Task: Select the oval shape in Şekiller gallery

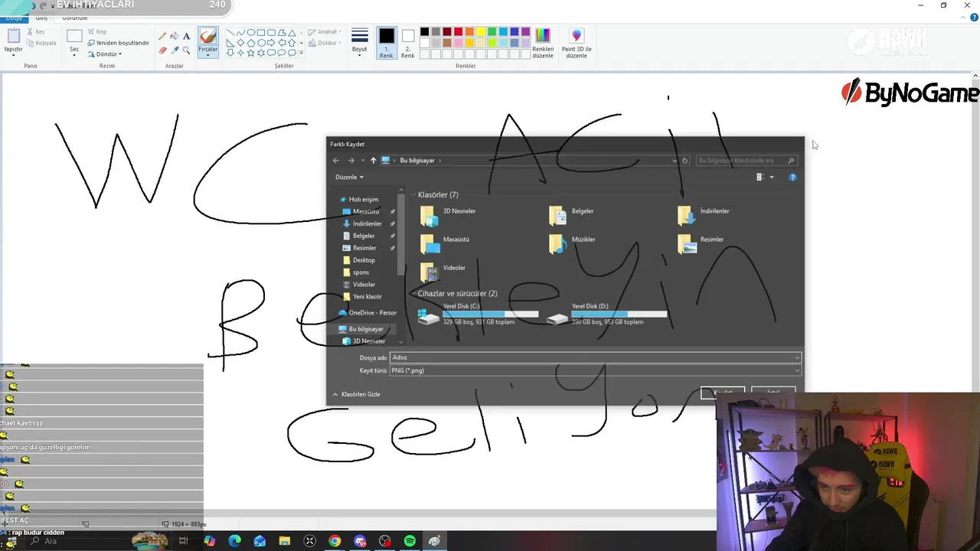Action: (250, 33)
